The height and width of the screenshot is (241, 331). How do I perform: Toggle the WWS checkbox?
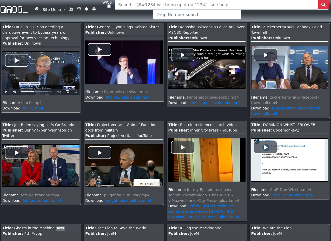[x=109, y=6]
